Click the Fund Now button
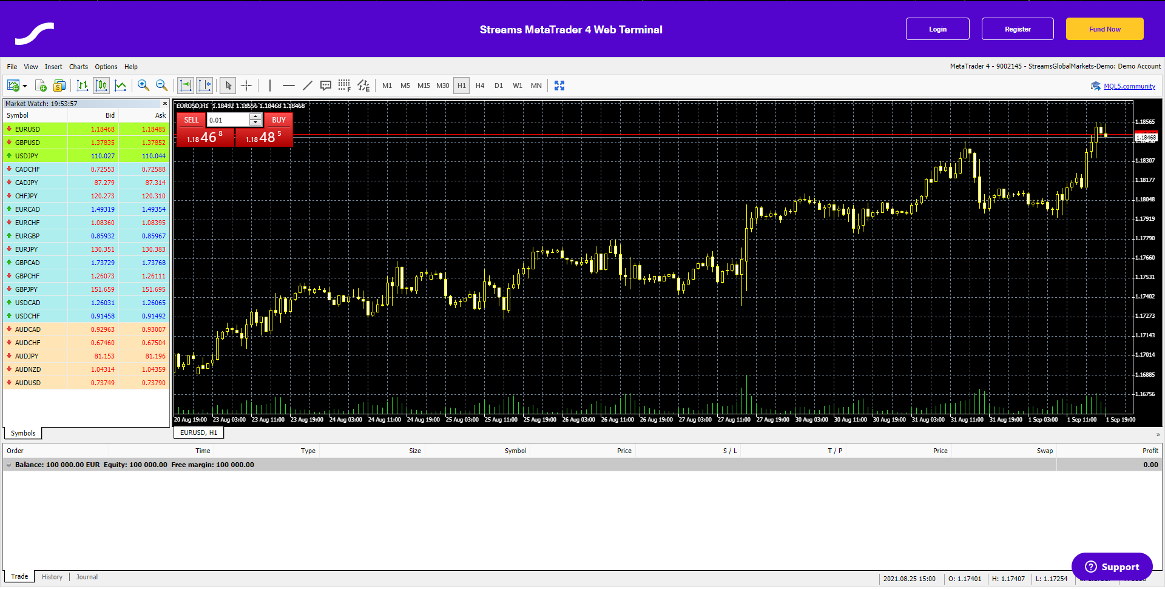Viewport: 1165px width, 589px height. click(x=1105, y=29)
